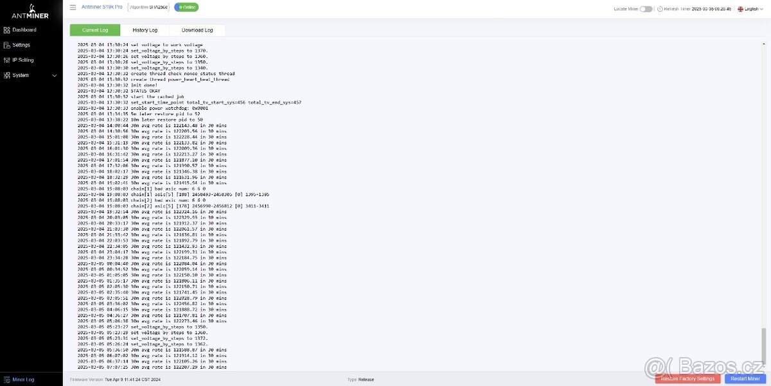Click 'set_voltage_by_steps to 1362' log line
This screenshot has width=771, height=386.
[143, 344]
